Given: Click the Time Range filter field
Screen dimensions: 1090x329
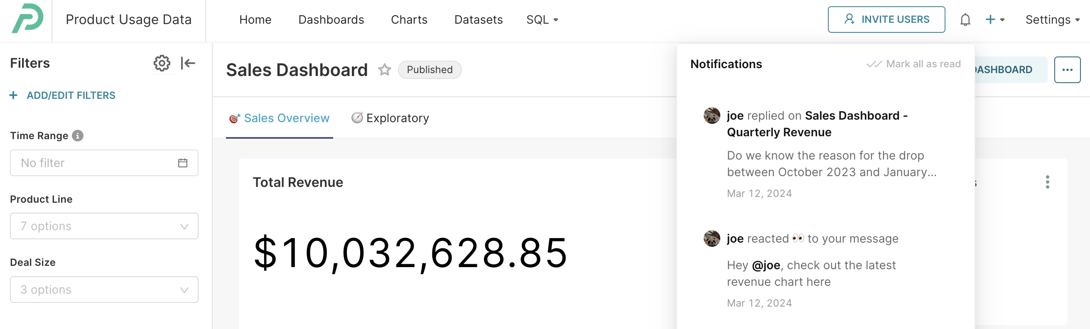Looking at the screenshot, I should tap(104, 163).
